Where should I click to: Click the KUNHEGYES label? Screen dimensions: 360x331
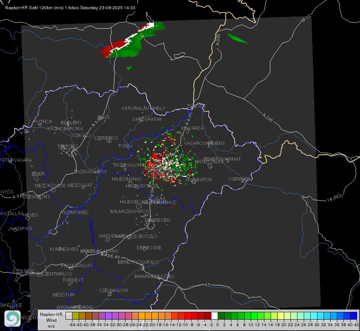click(64, 249)
